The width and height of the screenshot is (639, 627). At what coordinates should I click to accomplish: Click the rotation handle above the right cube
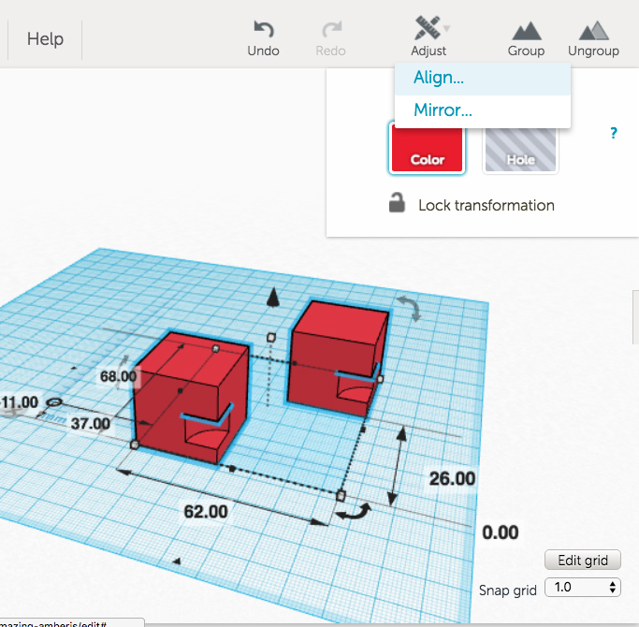tap(408, 308)
